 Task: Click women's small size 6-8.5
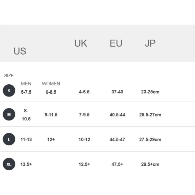(51, 92)
